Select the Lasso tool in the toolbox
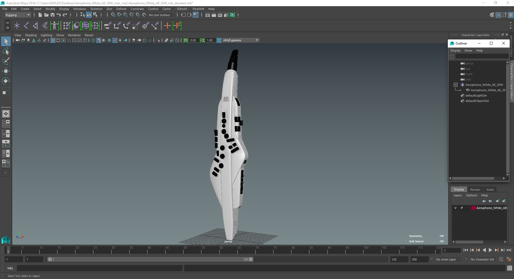 click(6, 51)
